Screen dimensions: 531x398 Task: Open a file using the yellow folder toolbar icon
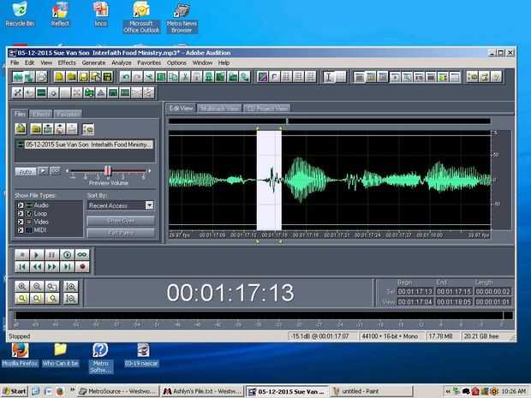click(71, 77)
